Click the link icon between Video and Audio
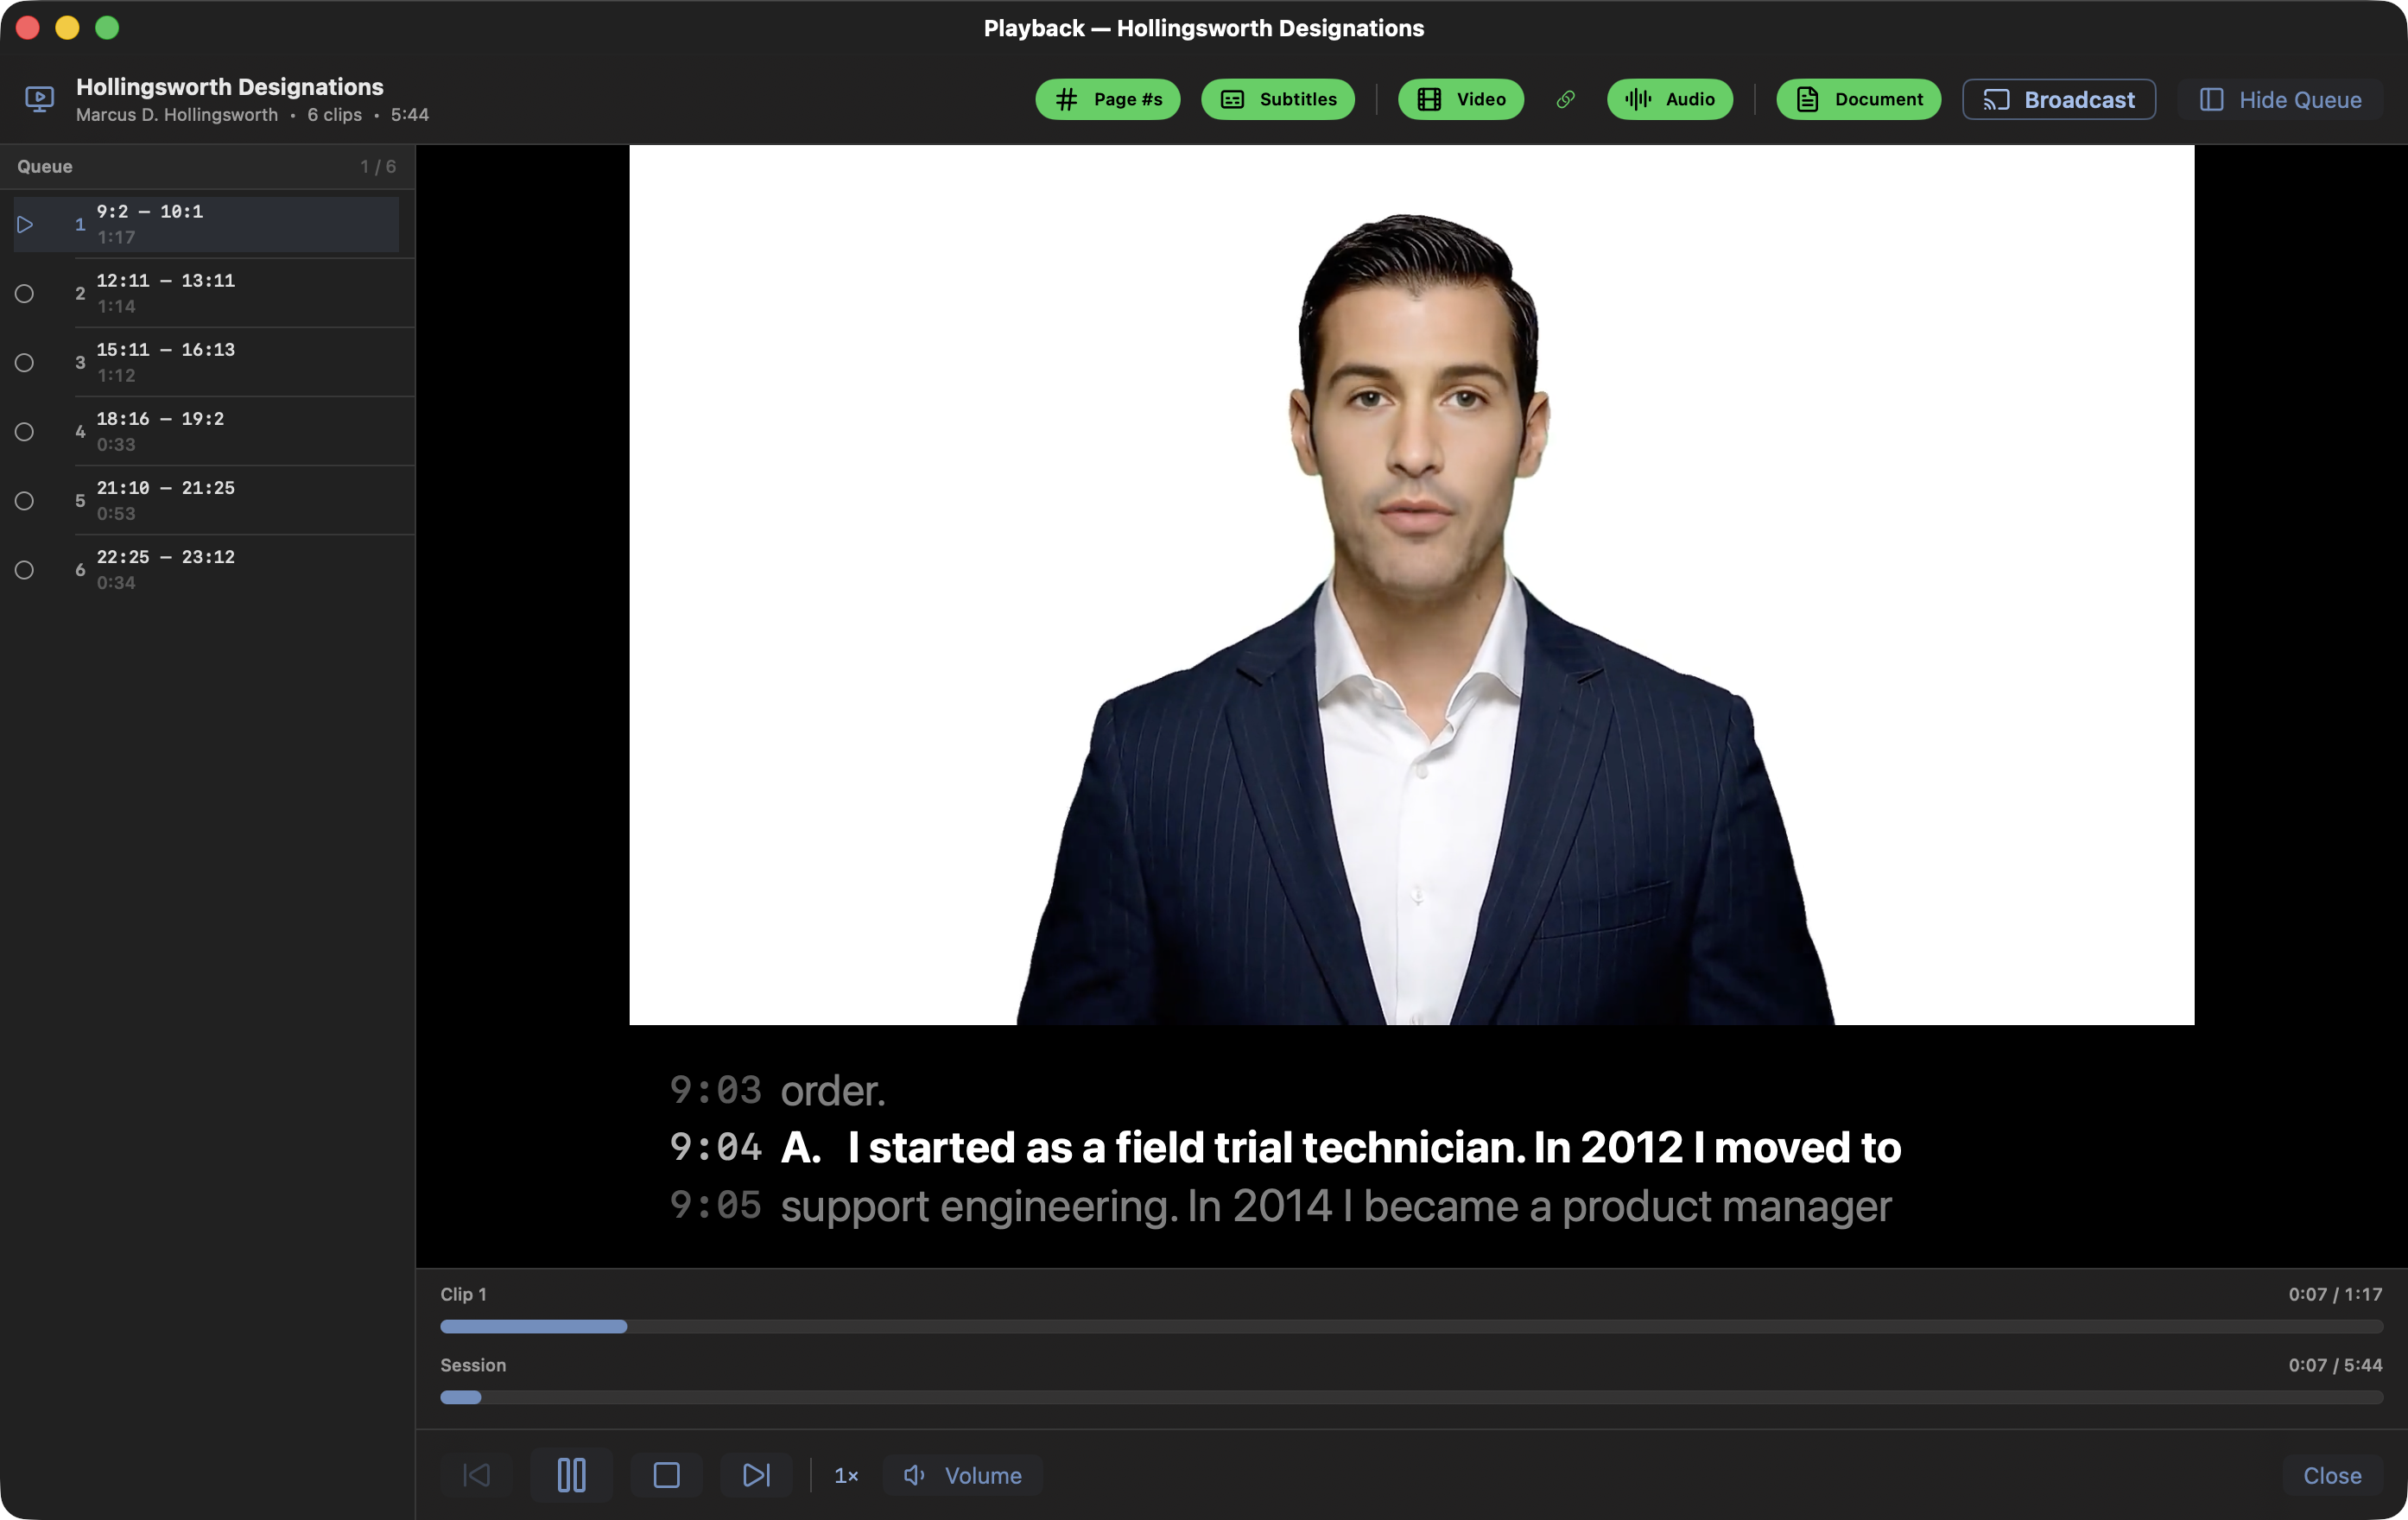Screen dimensions: 2408x1520 click(x=1566, y=99)
